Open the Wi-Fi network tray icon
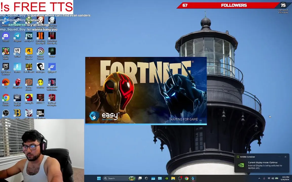This screenshot has height=182, width=292. [269, 178]
